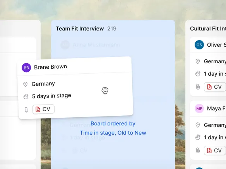Click the Time in stage, Old to New text
The width and height of the screenshot is (226, 169).
[113, 133]
